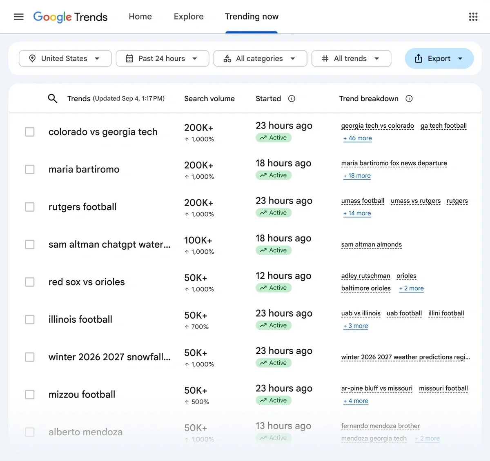Select the Trending now tab
Screen dimensions: 490x461
(252, 17)
